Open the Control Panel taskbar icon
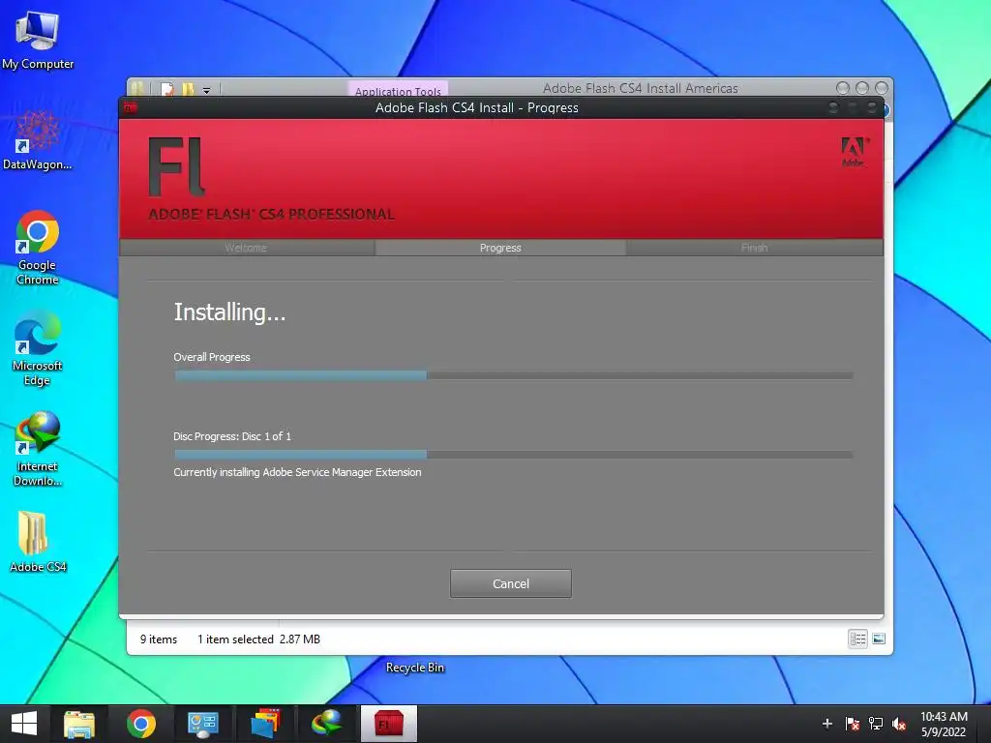Screen dimensions: 991x743 203,724
